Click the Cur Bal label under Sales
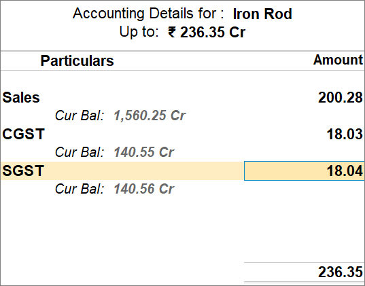 coord(80,115)
